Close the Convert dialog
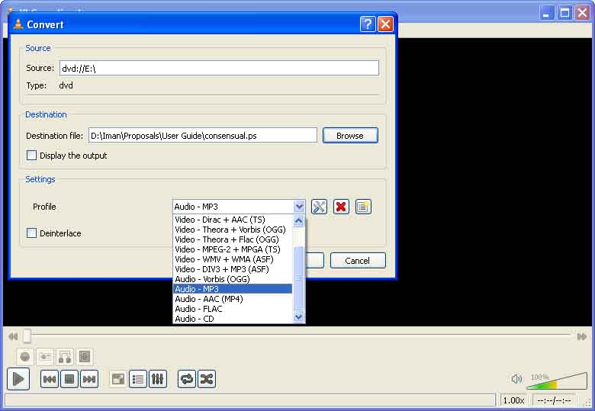This screenshot has height=411, width=595. [x=385, y=24]
